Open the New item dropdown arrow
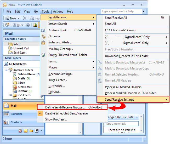 tap(19, 18)
